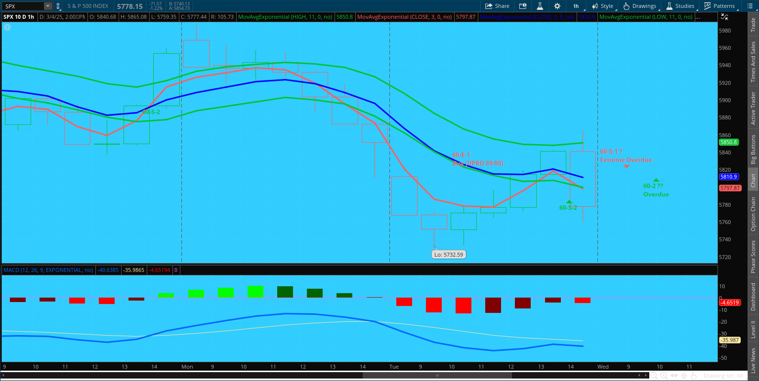Switch to the Option Chain sidebar tab

753,214
